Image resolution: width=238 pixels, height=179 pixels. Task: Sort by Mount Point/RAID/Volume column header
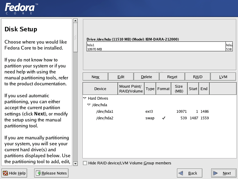[x=131, y=89]
